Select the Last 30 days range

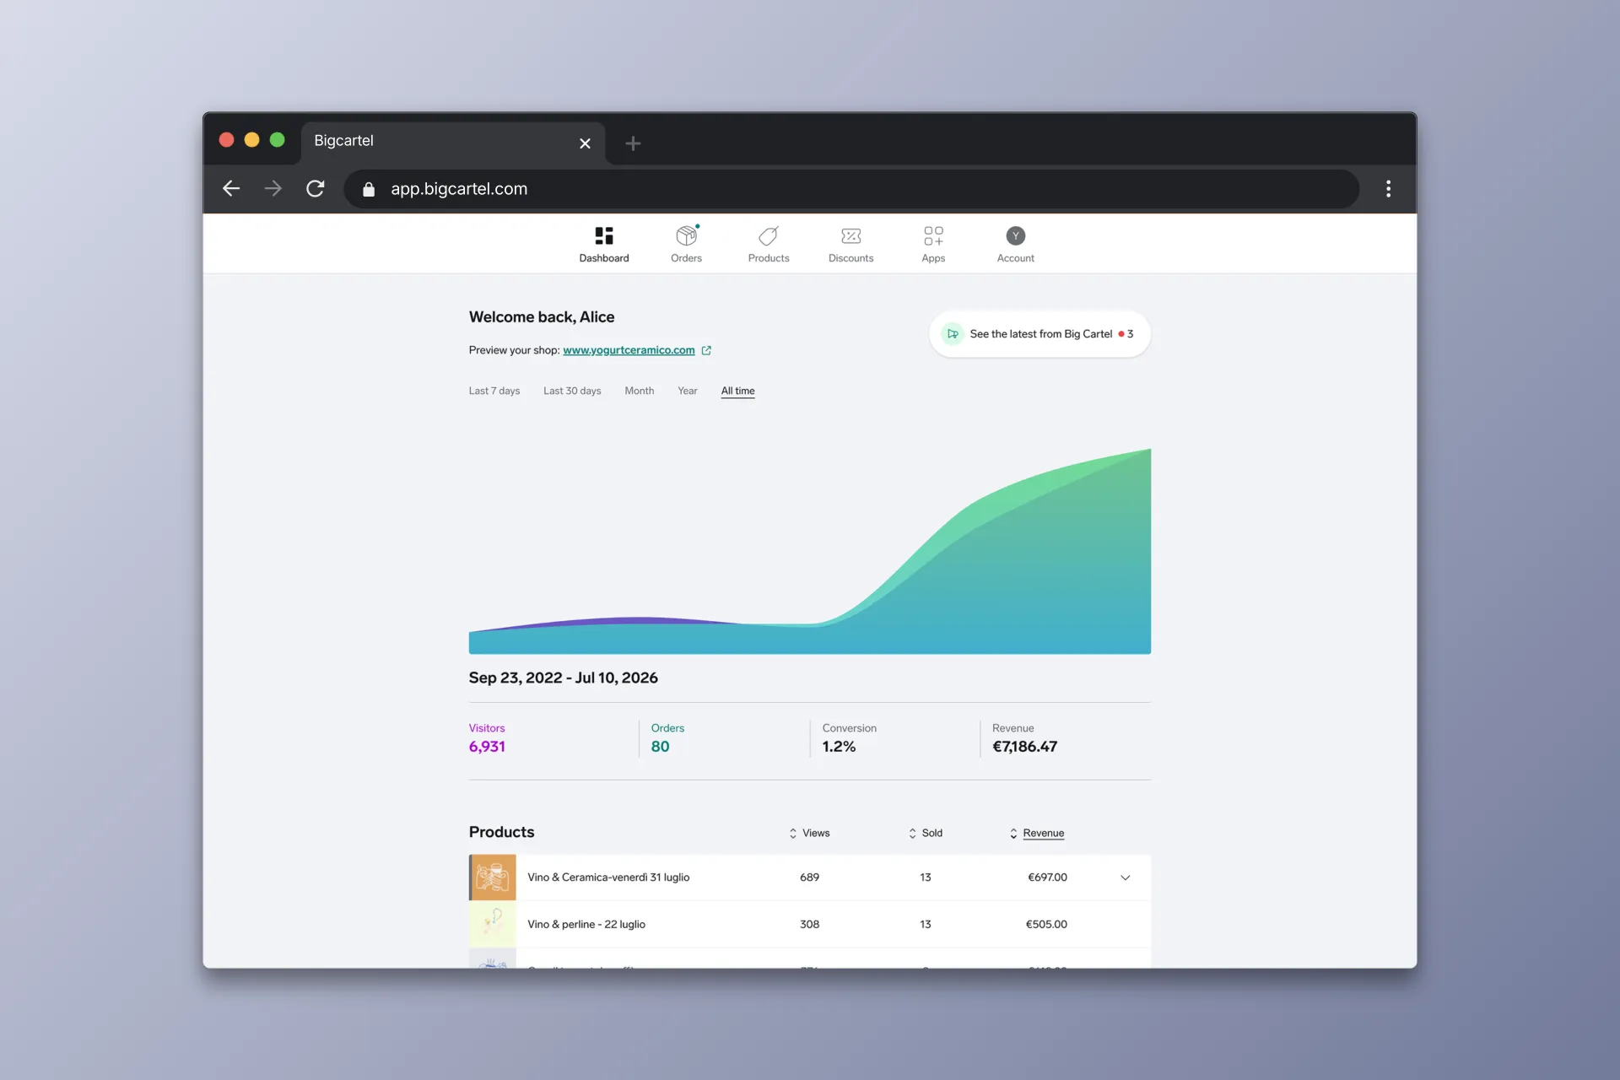pyautogui.click(x=572, y=391)
